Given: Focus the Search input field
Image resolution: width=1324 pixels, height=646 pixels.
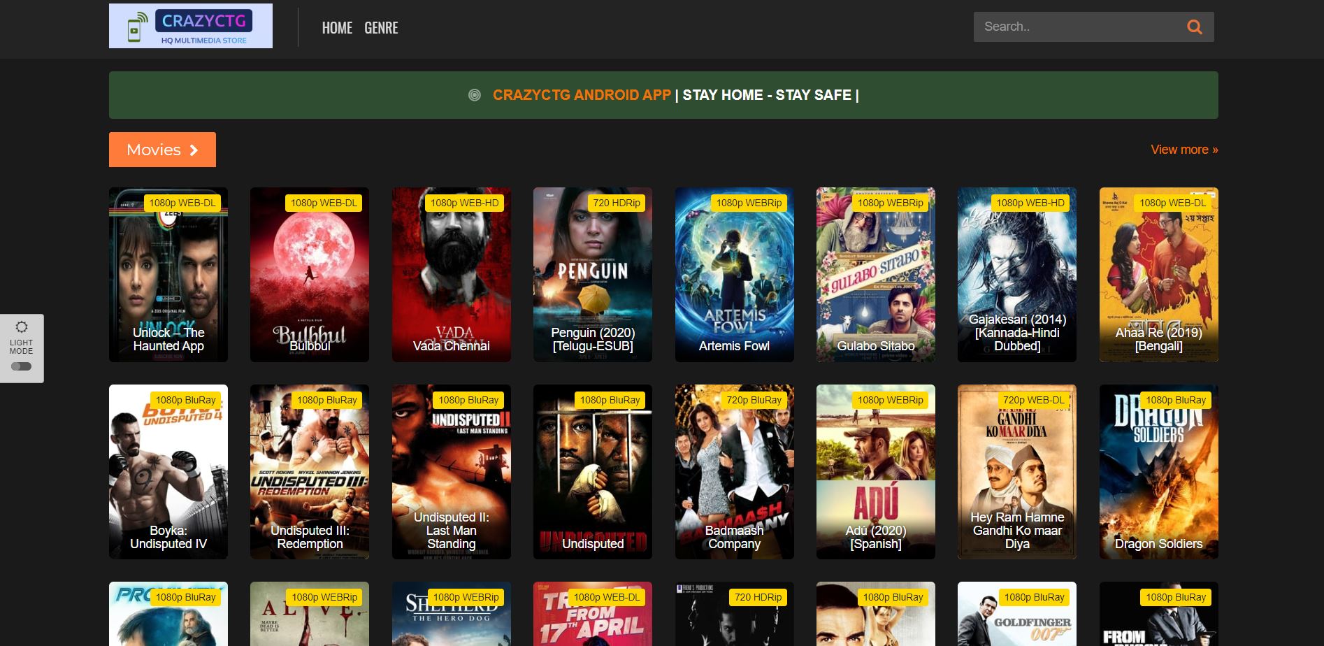Looking at the screenshot, I should (1077, 27).
